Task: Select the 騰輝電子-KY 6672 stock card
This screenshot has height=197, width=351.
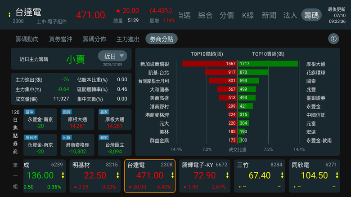Action: (205, 176)
